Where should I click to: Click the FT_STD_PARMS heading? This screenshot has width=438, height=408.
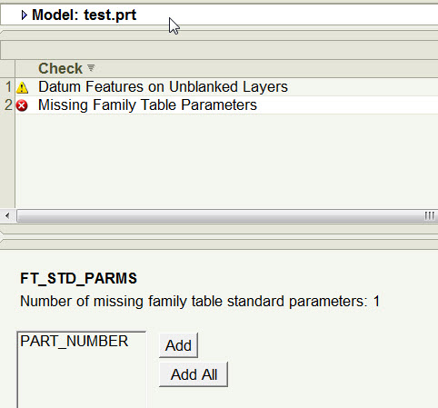[78, 278]
